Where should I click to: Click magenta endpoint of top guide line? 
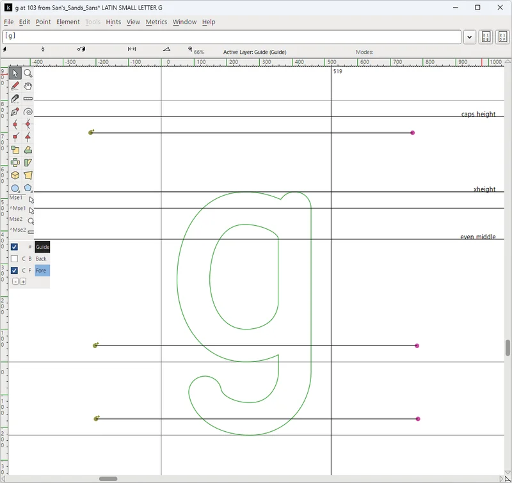tap(412, 133)
